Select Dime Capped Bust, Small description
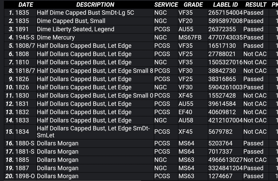Screen dimensions: 278x181 coord(71,21)
